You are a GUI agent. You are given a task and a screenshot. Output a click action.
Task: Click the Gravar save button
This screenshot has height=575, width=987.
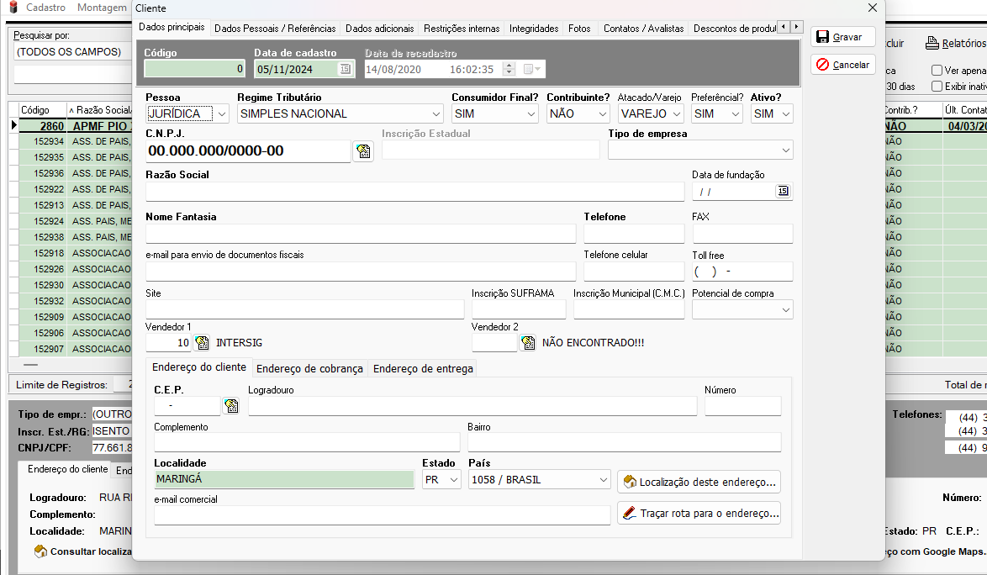[842, 37]
